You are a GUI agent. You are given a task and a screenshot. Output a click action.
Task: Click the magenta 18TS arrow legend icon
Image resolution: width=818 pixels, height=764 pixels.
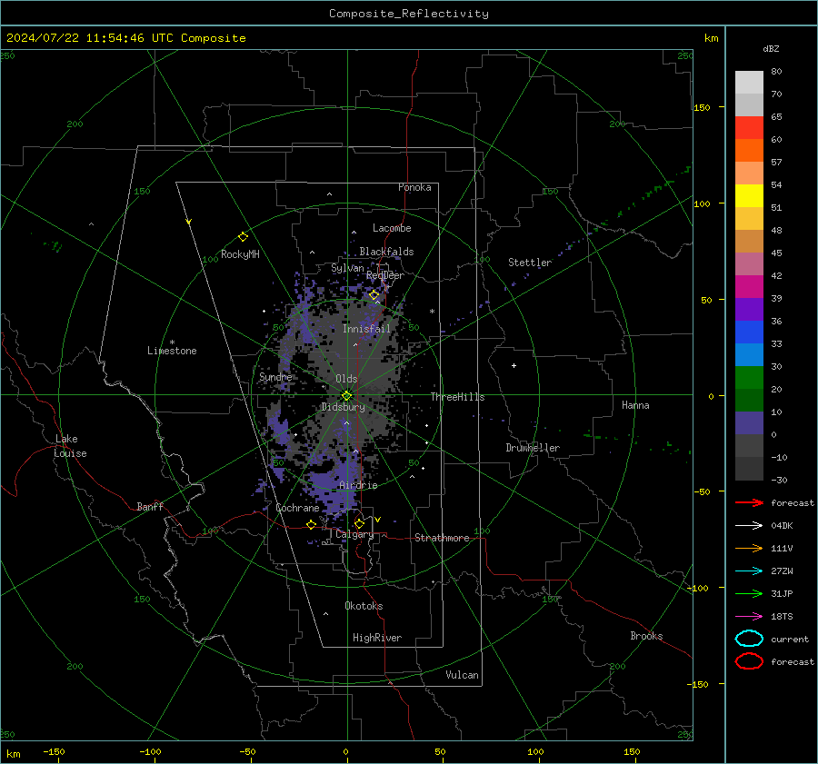(x=749, y=617)
